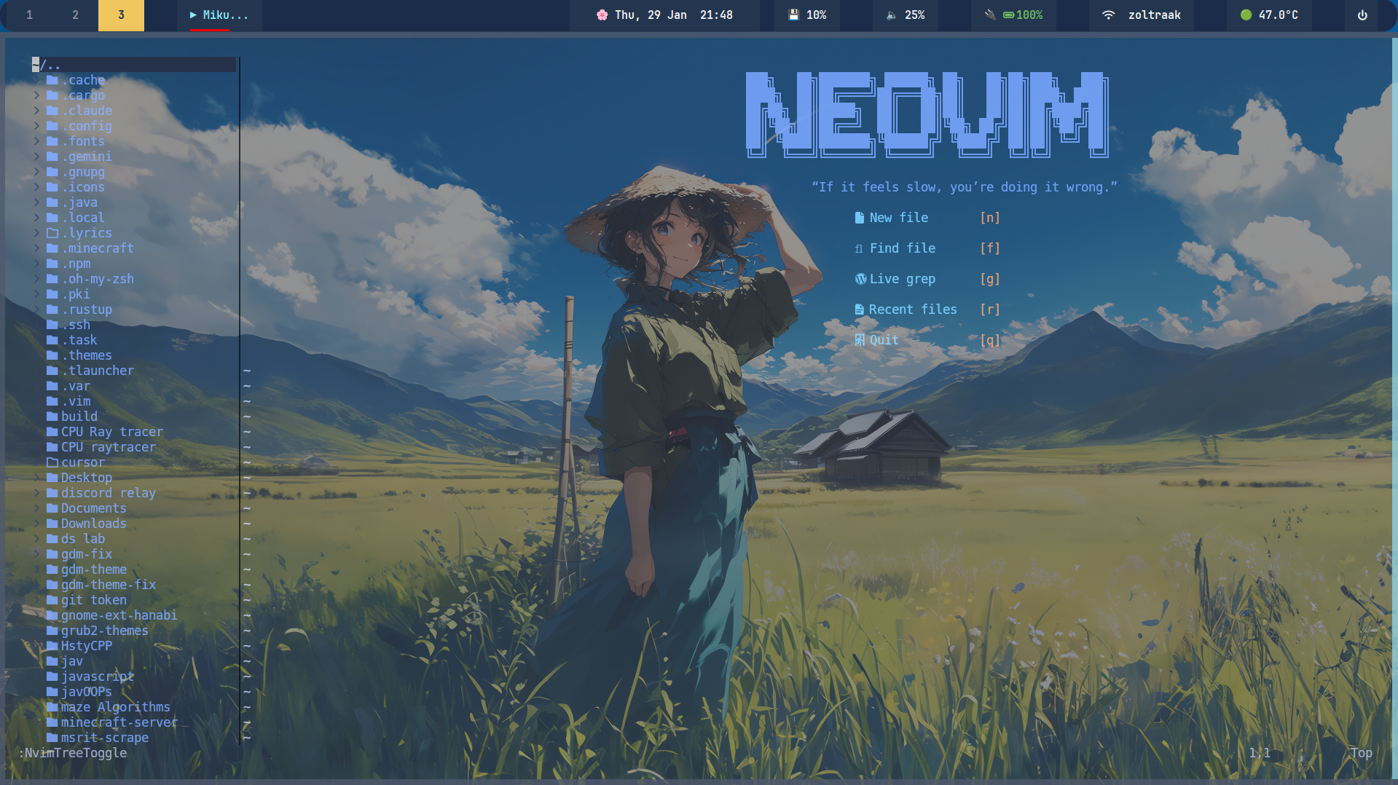This screenshot has width=1398, height=785.
Task: Click the folder icon beside CPU raytracer
Action: pyautogui.click(x=52, y=447)
